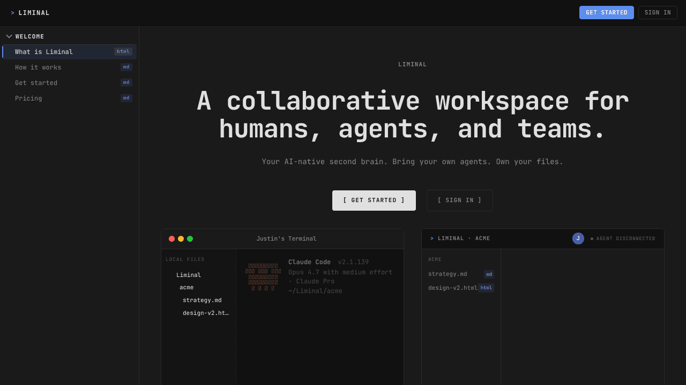Click the html badge beside design-v2.html

pyautogui.click(x=486, y=288)
